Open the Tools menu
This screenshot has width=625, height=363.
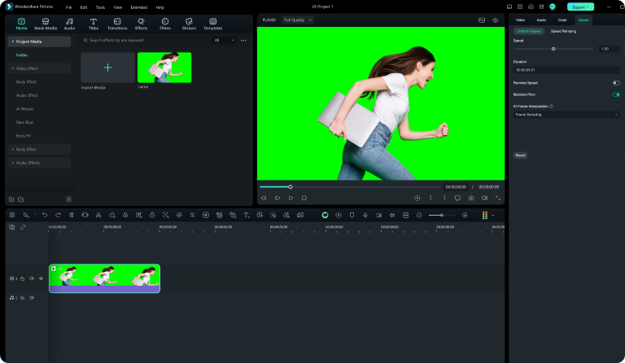tap(100, 7)
